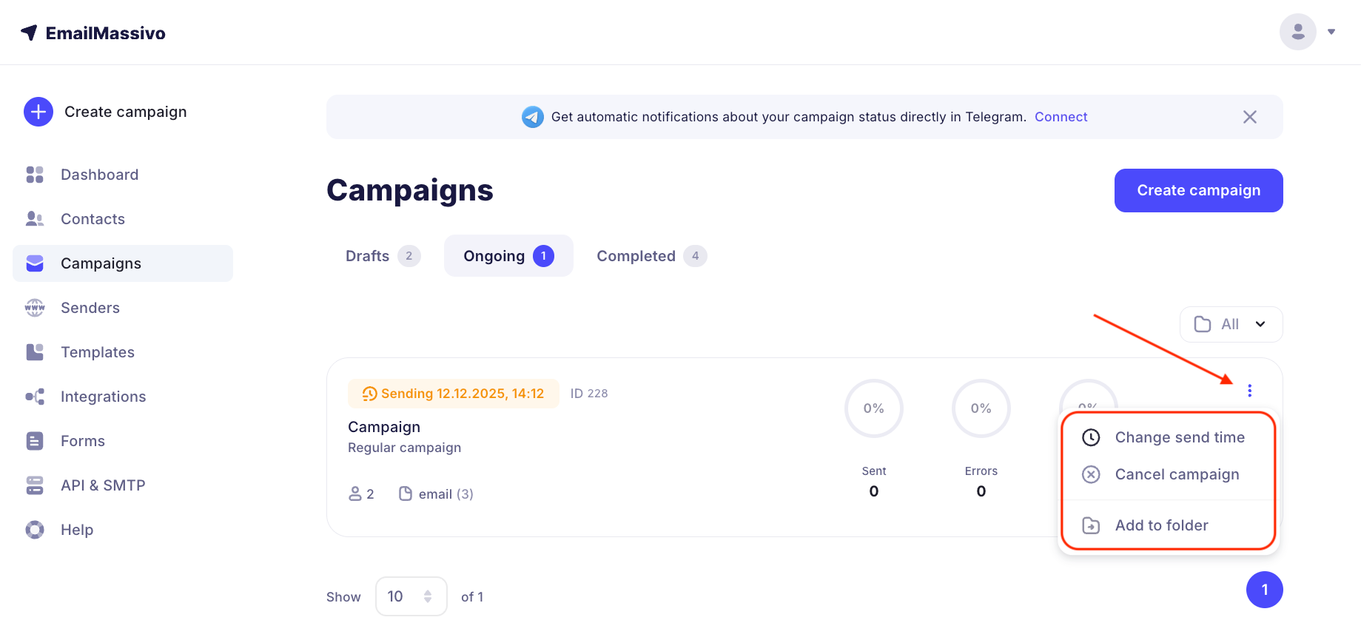The image size is (1361, 640).
Task: Open the Help page
Action: [x=76, y=530]
